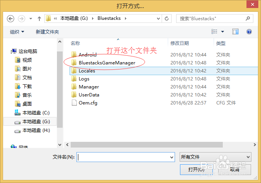The image size is (261, 183).
Task: Click the 下载 folder icon in sidebar
Action: click(18, 86)
